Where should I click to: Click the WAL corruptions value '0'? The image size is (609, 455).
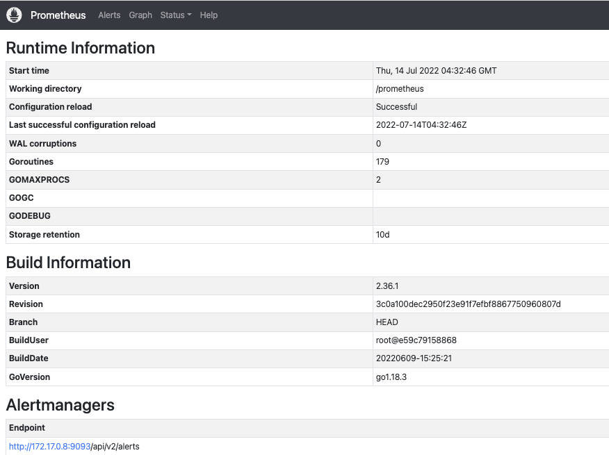pyautogui.click(x=378, y=144)
